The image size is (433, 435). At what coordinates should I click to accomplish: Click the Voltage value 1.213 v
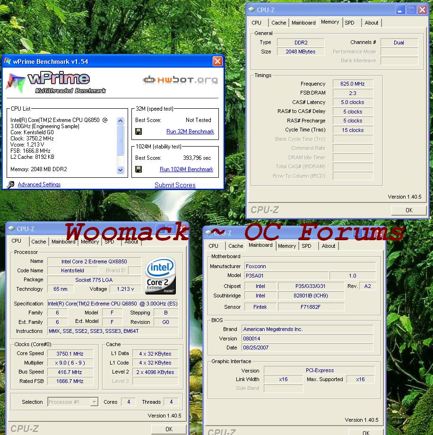coord(125,289)
